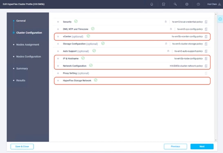Expand the Security section

[x=58, y=22]
